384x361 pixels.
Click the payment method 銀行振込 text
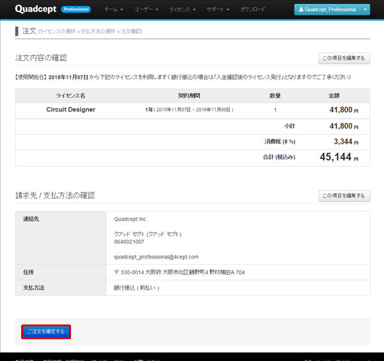pyautogui.click(x=136, y=288)
